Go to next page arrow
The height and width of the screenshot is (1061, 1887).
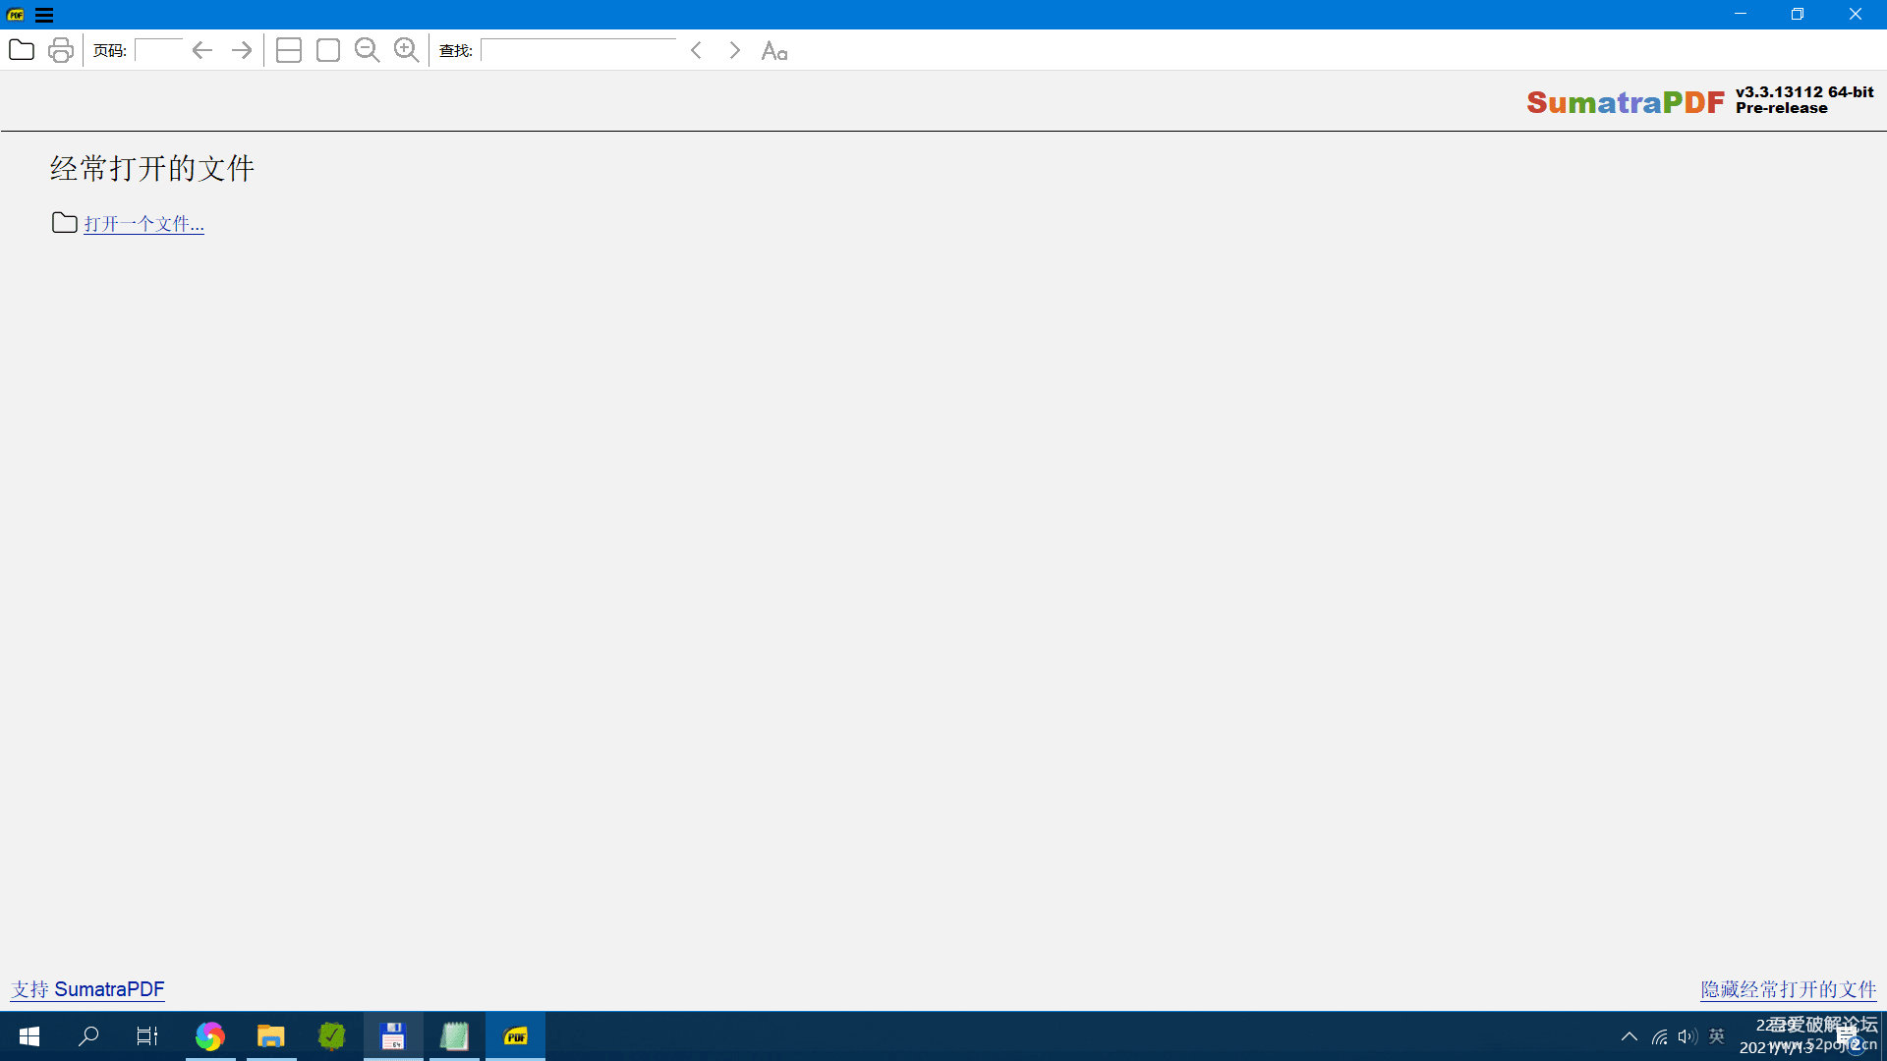pyautogui.click(x=242, y=50)
